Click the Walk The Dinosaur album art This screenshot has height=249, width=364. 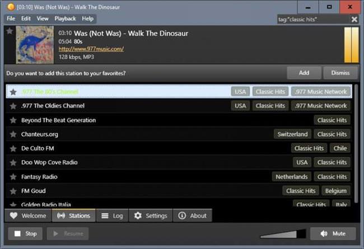point(35,45)
